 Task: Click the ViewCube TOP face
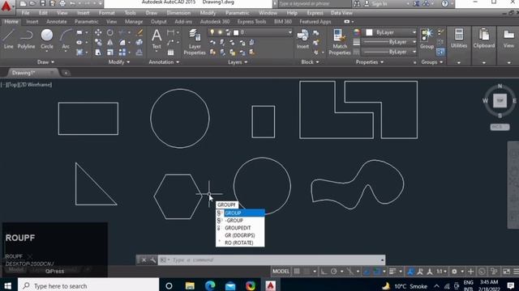coord(500,100)
